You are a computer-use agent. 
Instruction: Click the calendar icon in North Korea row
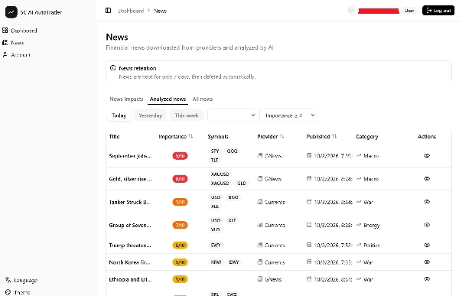coord(309,262)
